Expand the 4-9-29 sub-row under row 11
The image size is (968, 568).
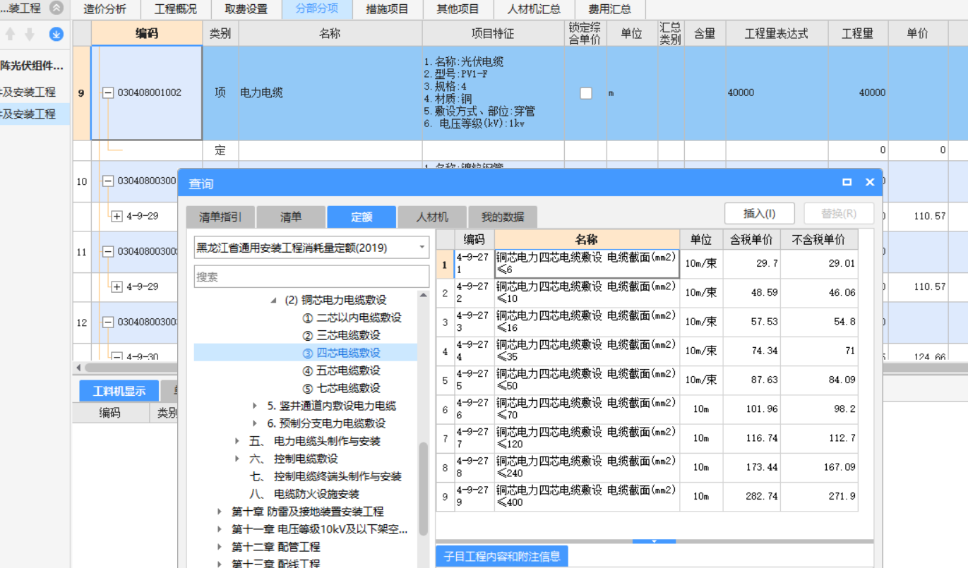tap(117, 286)
